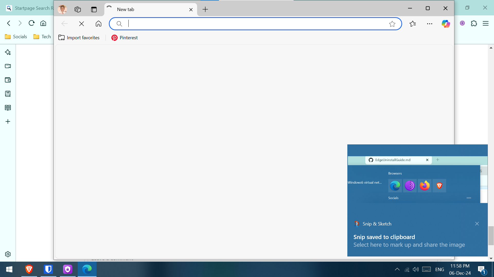Open the Copilot sidebar icon
The width and height of the screenshot is (494, 277).
pos(446,24)
